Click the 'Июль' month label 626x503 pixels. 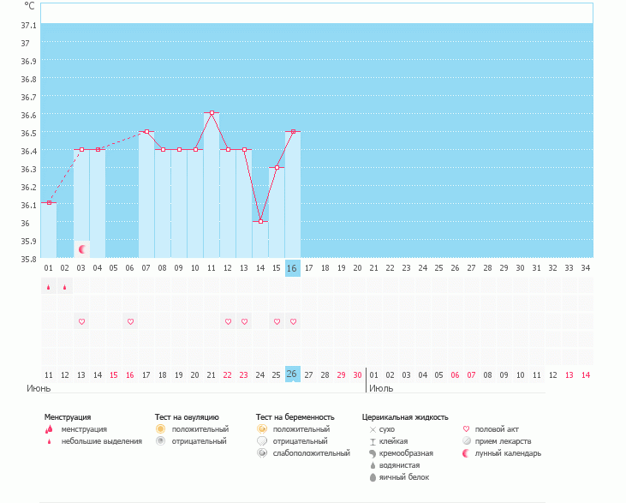click(381, 388)
